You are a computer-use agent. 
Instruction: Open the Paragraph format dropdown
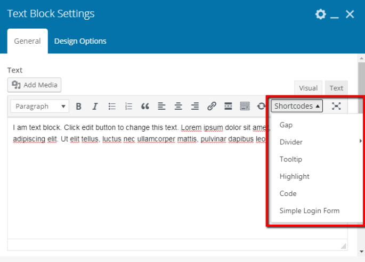[40, 107]
